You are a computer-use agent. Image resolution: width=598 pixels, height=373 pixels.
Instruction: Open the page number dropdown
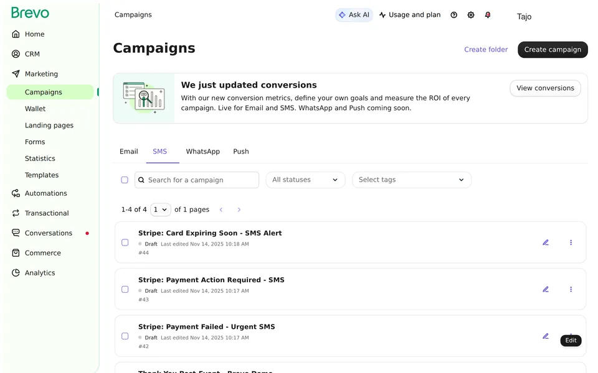pyautogui.click(x=161, y=210)
